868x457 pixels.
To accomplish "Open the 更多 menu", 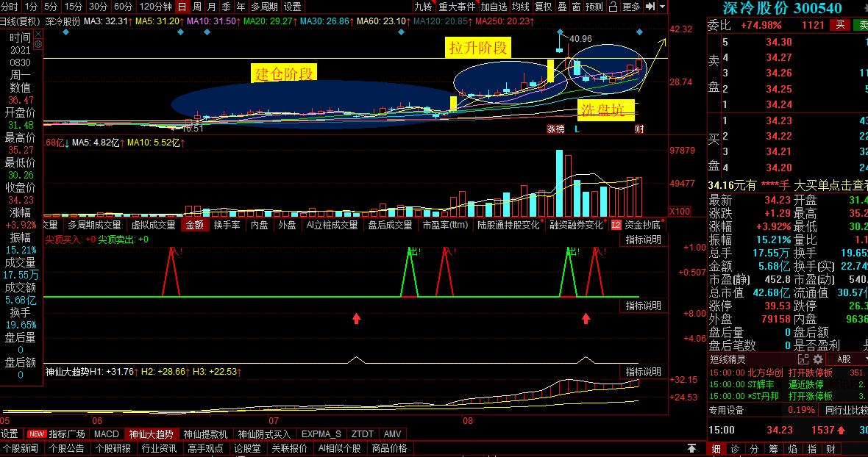I will pos(631,7).
